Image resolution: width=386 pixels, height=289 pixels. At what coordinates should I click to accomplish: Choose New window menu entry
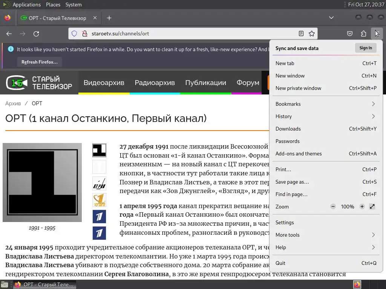click(326, 76)
